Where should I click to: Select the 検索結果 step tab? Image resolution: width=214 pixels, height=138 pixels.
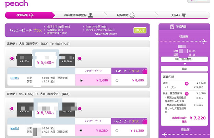[30, 15]
